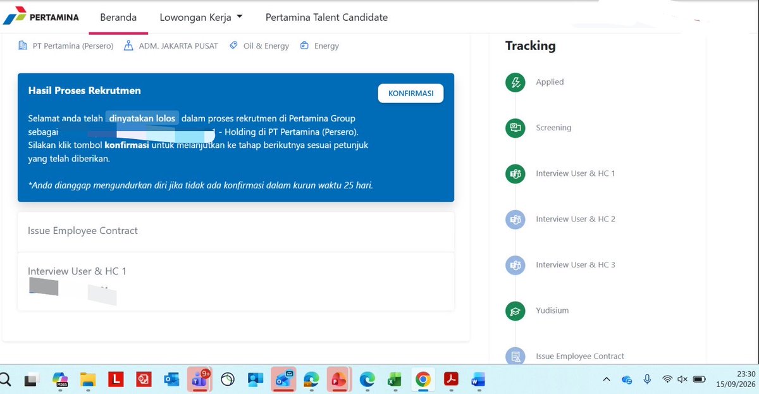The height and width of the screenshot is (394, 759).
Task: Click the Pertamina logo
Action: 41,17
